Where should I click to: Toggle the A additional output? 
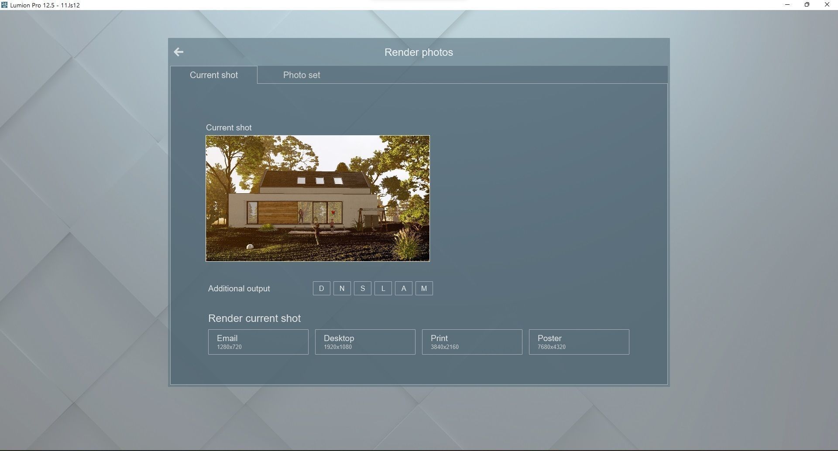coord(404,288)
